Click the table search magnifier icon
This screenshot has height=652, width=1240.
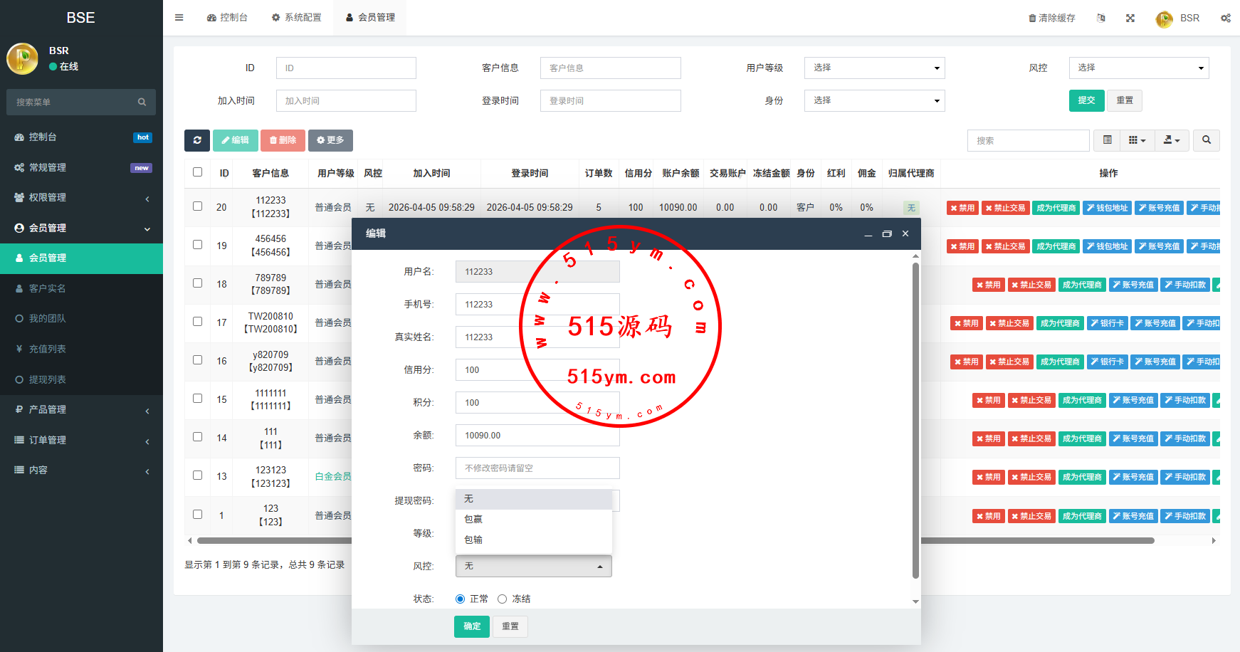1207,140
